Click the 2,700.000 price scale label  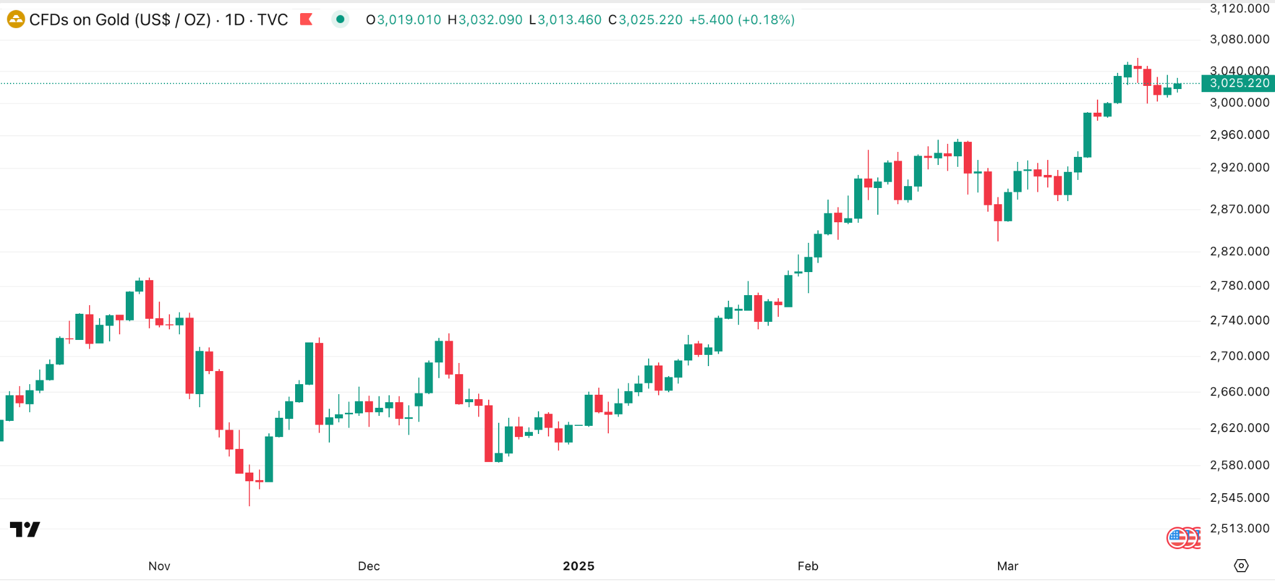[1239, 356]
